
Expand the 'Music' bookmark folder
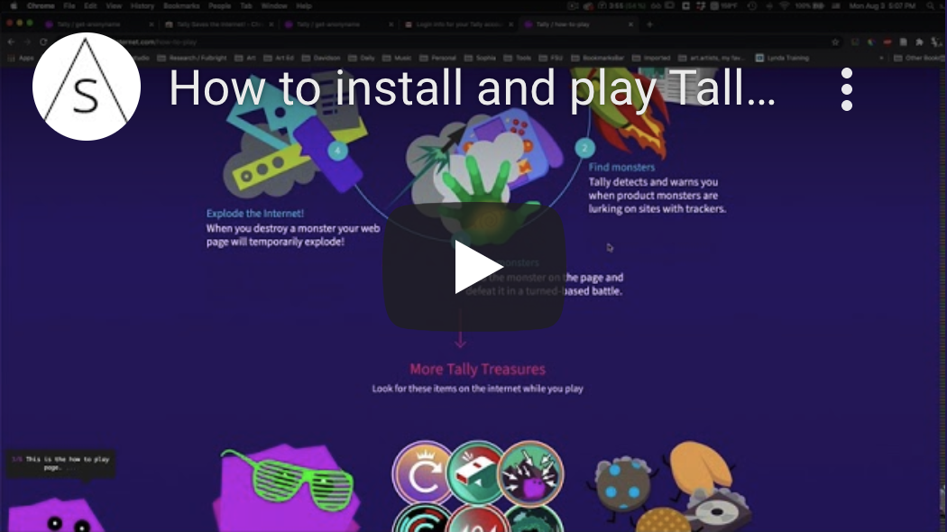tap(398, 58)
